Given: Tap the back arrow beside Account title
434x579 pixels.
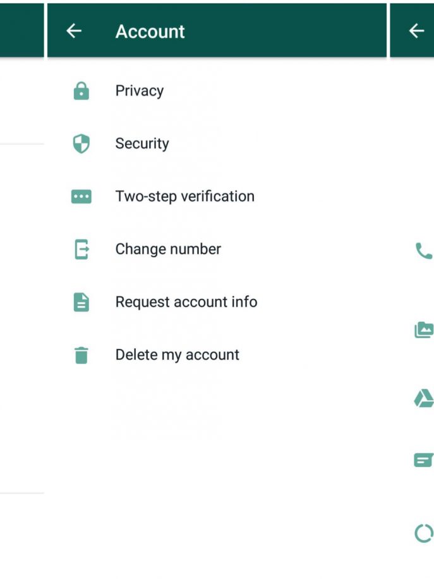Looking at the screenshot, I should (x=74, y=31).
